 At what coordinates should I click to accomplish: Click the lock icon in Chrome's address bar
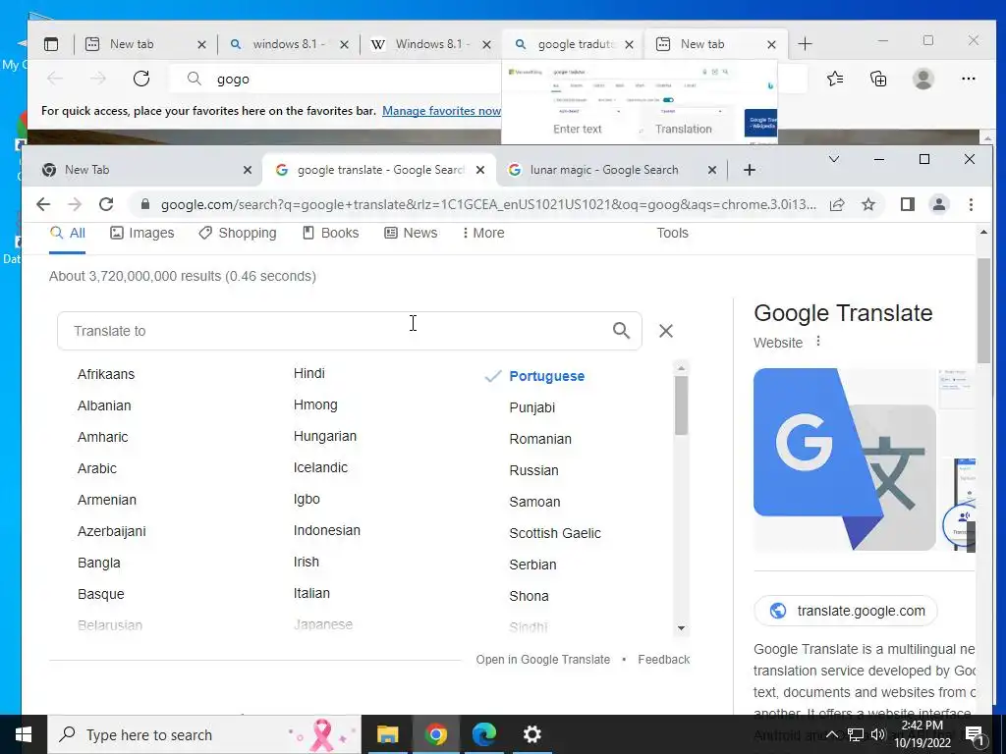[x=145, y=204]
